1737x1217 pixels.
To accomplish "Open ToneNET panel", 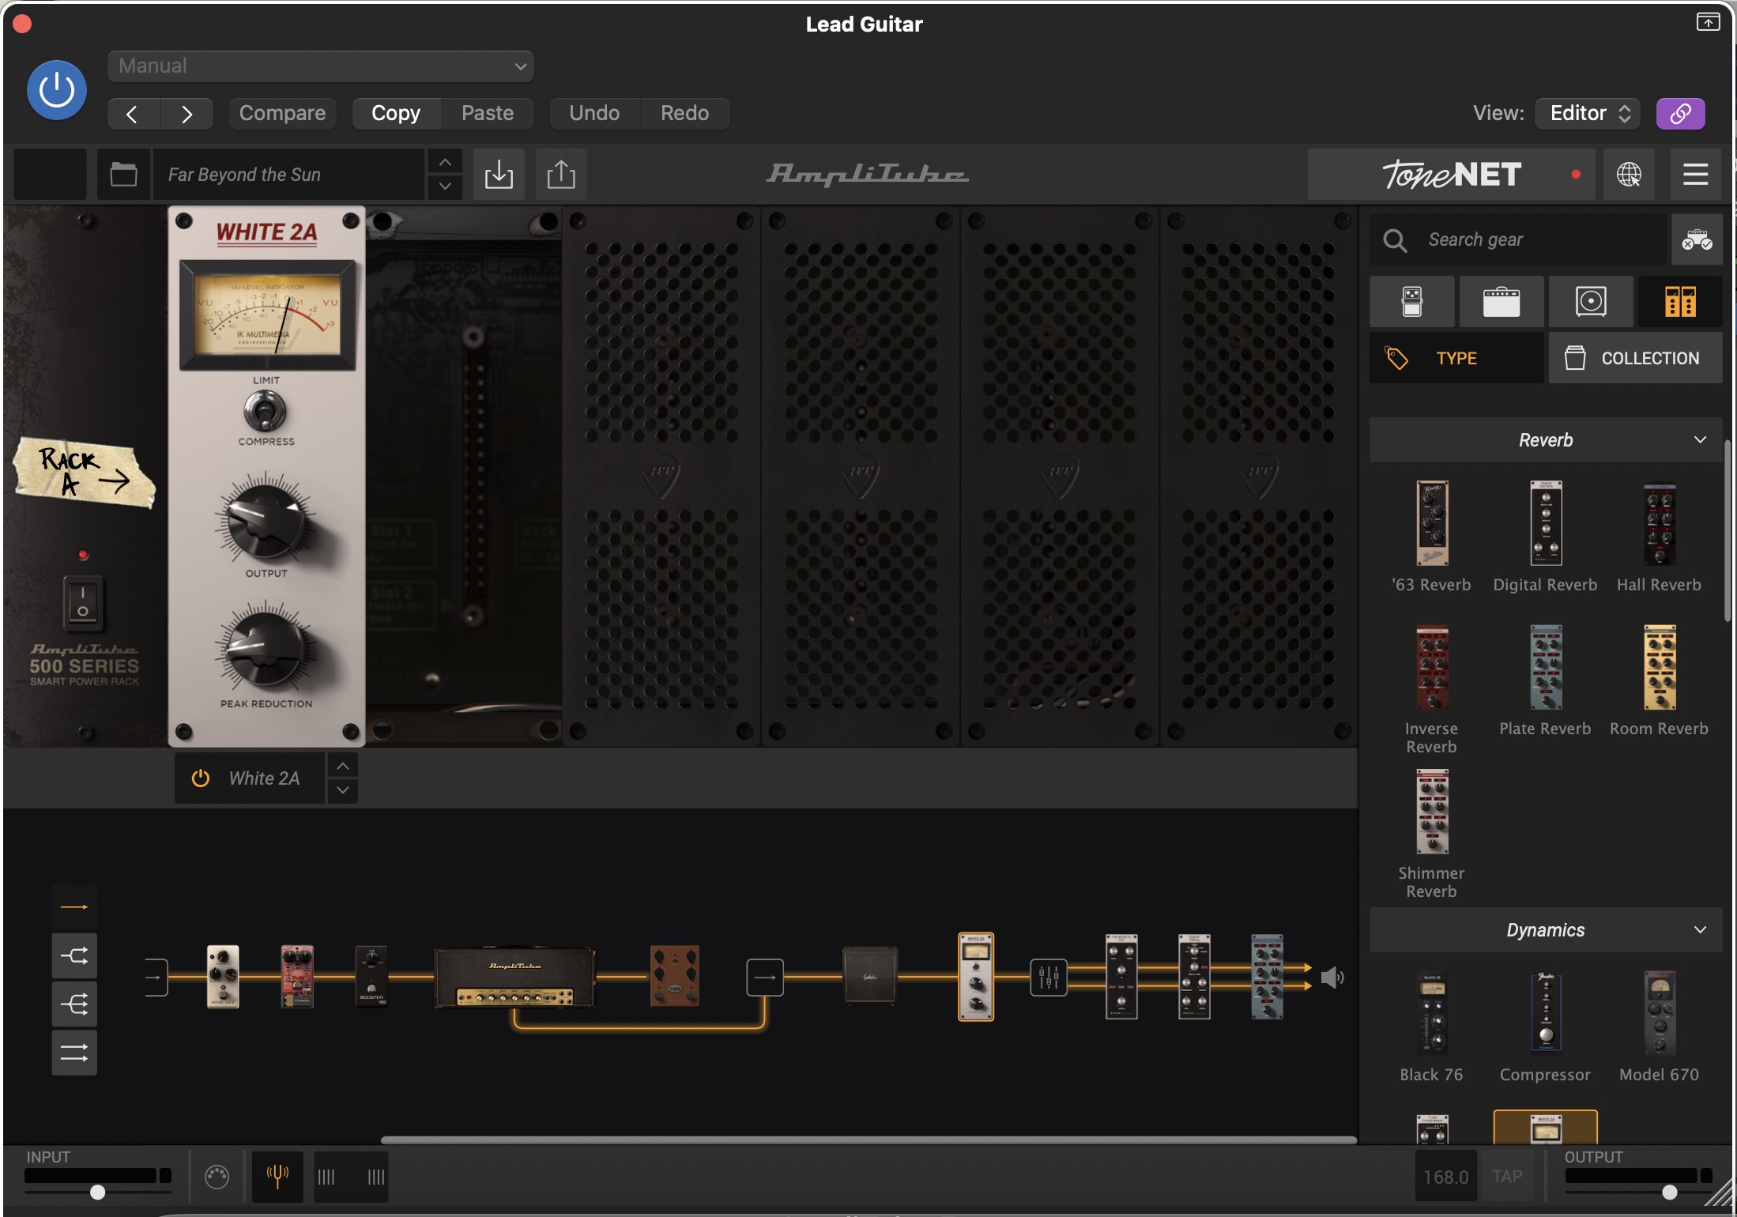I will [1451, 174].
